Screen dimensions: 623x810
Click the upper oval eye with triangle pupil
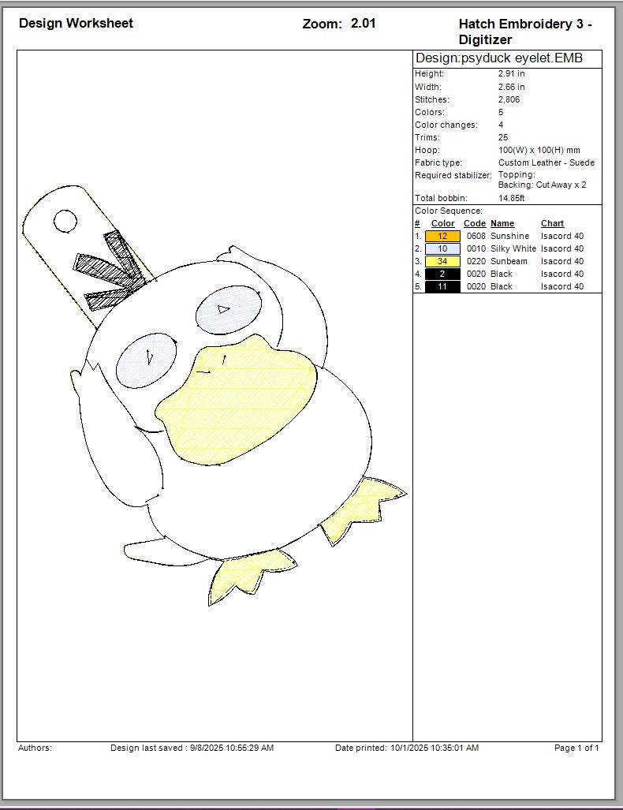(229, 311)
